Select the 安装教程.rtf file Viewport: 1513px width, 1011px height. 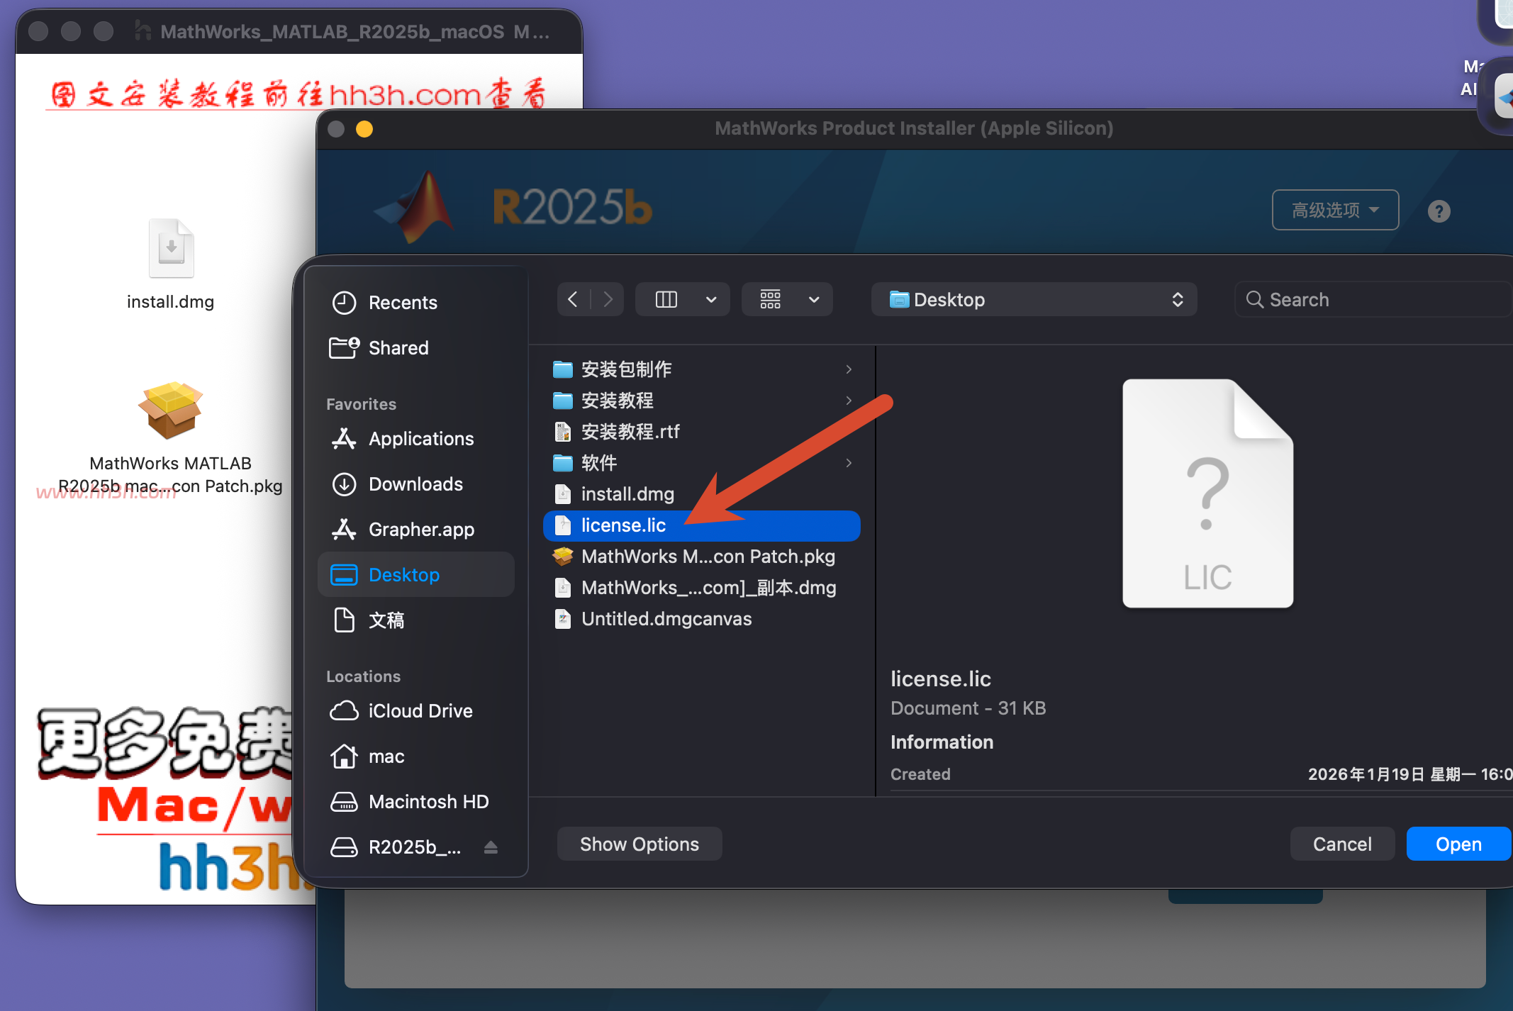[x=702, y=432]
